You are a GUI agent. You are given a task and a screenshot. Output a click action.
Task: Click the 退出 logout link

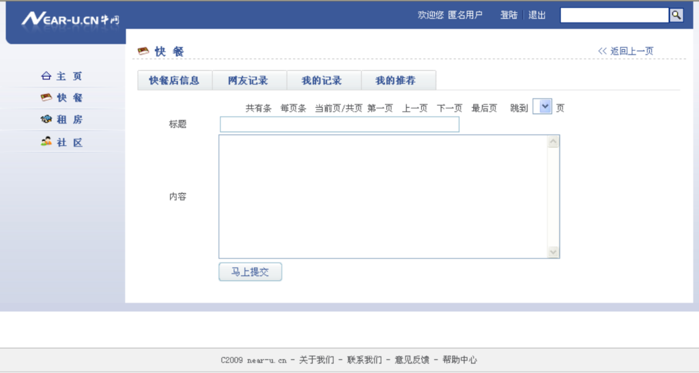point(537,15)
